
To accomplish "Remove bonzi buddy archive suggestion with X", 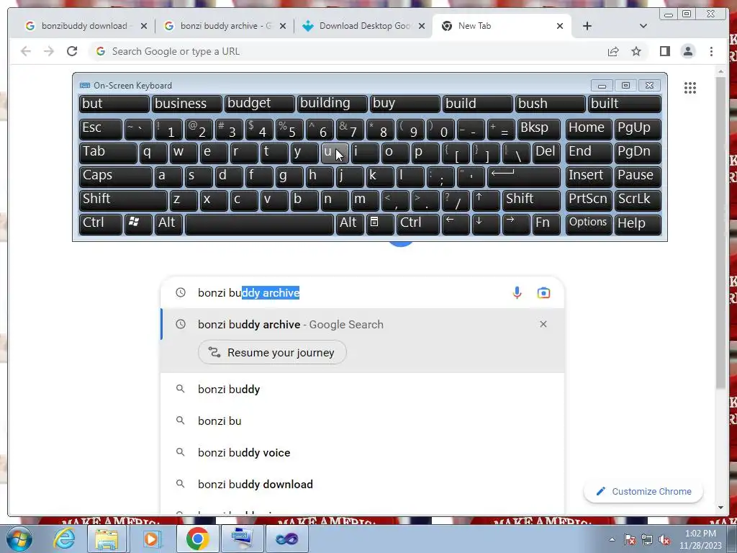I will coord(543,324).
